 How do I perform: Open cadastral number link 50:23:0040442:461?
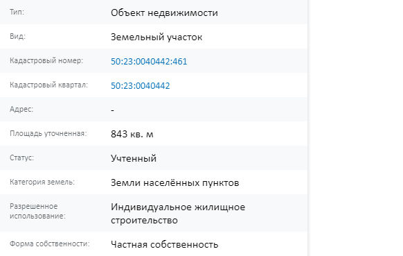[x=149, y=61]
